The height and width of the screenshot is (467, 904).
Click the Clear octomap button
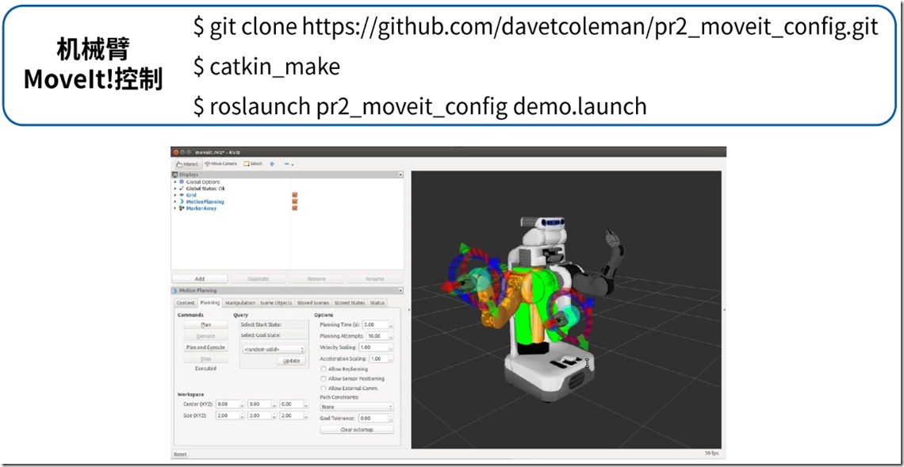coord(357,430)
